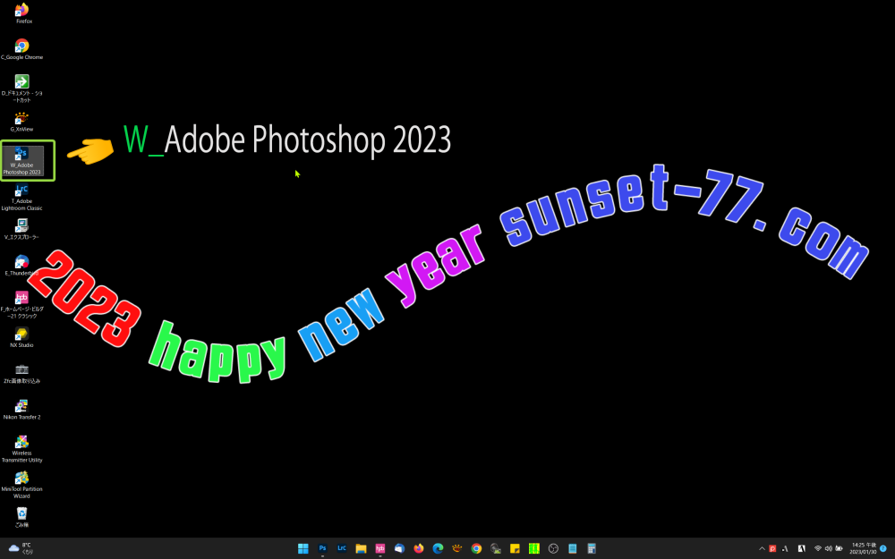Image resolution: width=895 pixels, height=559 pixels.
Task: Switch to Photoshop from the taskbar
Action: click(x=322, y=549)
